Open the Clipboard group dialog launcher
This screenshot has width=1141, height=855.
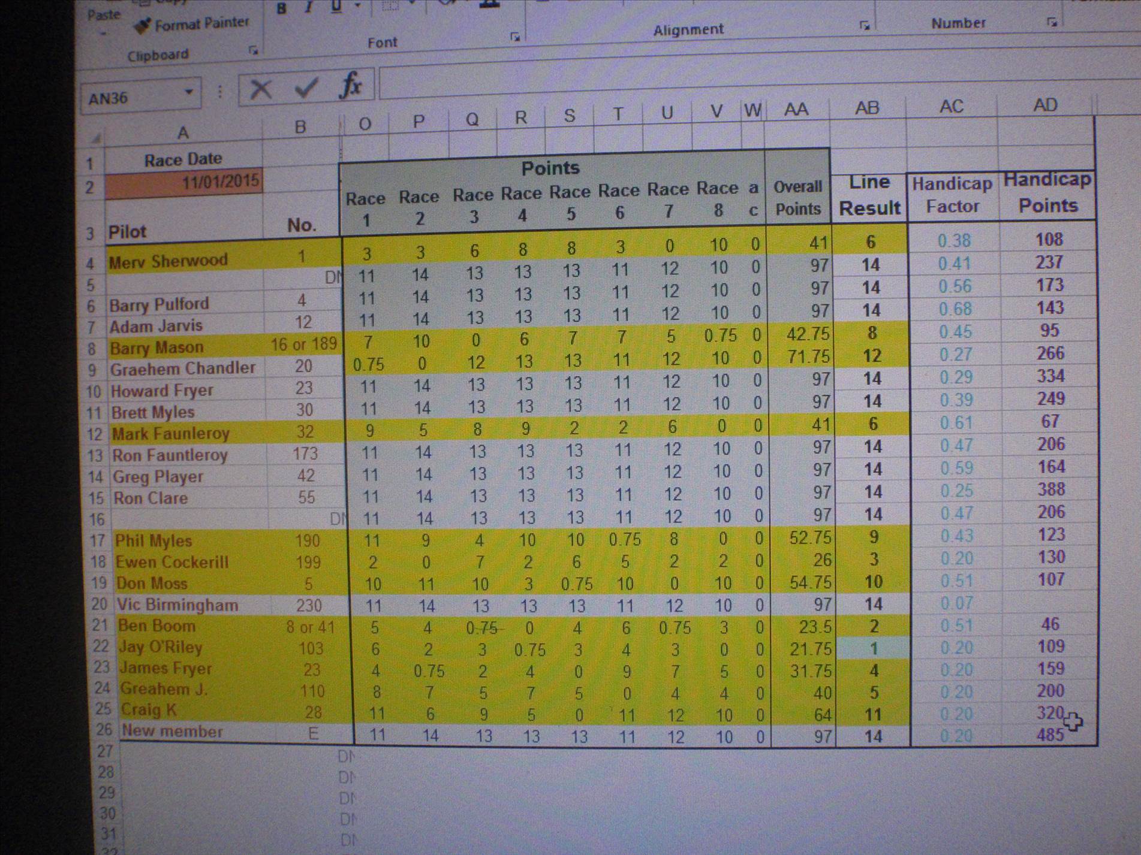coord(253,51)
